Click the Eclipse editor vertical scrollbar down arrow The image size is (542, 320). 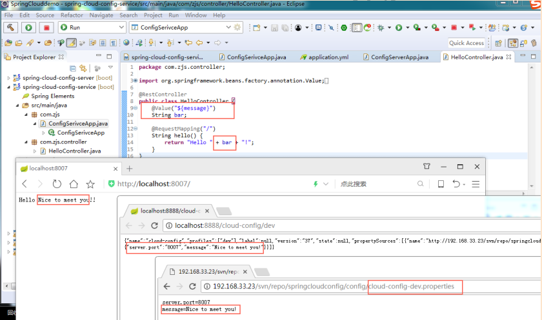[532, 186]
